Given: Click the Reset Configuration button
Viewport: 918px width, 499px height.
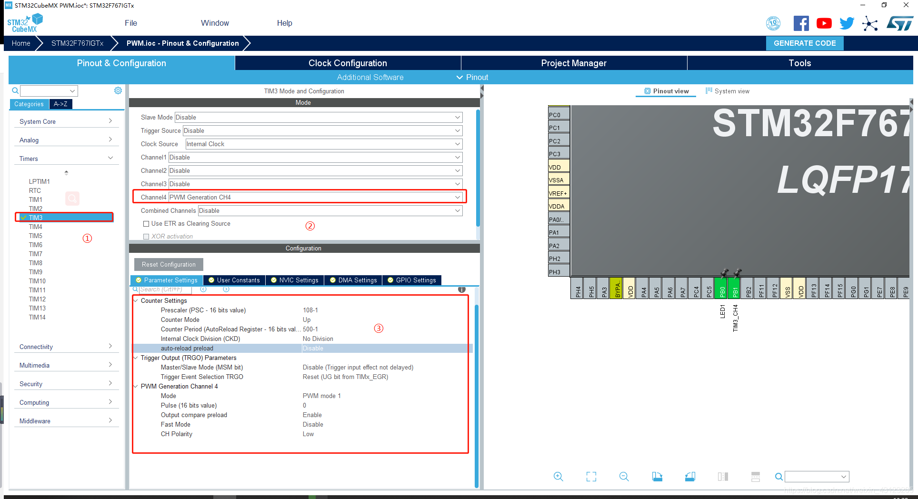Looking at the screenshot, I should pos(169,264).
